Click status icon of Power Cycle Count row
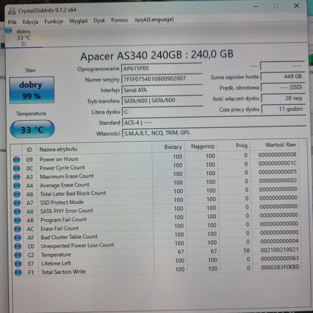The height and width of the screenshot is (313, 313). click(17, 168)
